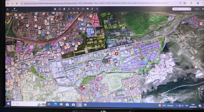The image size is (204, 112).
Task: Select the pan hand tool
Action: click(x=55, y=9)
